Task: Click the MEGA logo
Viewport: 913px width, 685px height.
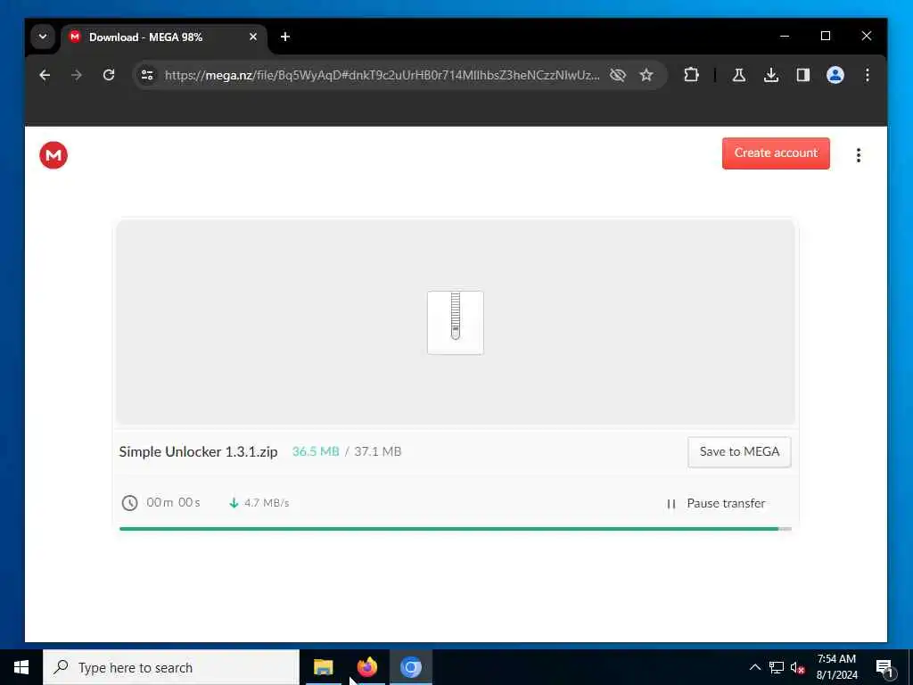Action: point(53,155)
